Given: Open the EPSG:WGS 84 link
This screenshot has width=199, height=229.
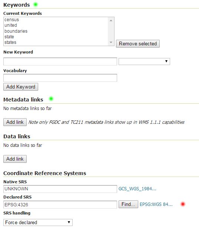Looking at the screenshot, I should pos(156,204).
